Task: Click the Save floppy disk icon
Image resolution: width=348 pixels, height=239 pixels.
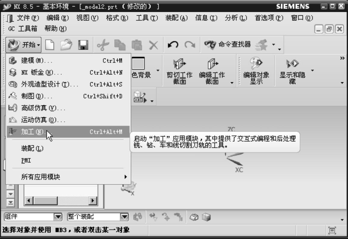Action: tap(83, 45)
